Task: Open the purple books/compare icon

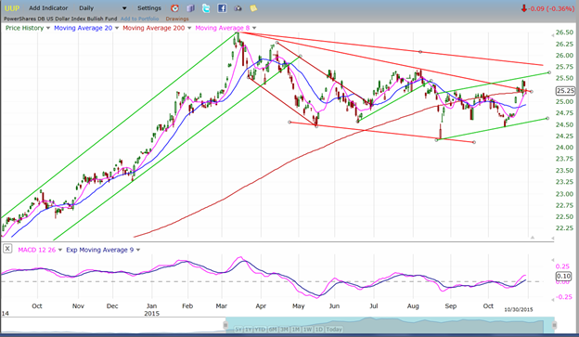Action: pyautogui.click(x=190, y=8)
